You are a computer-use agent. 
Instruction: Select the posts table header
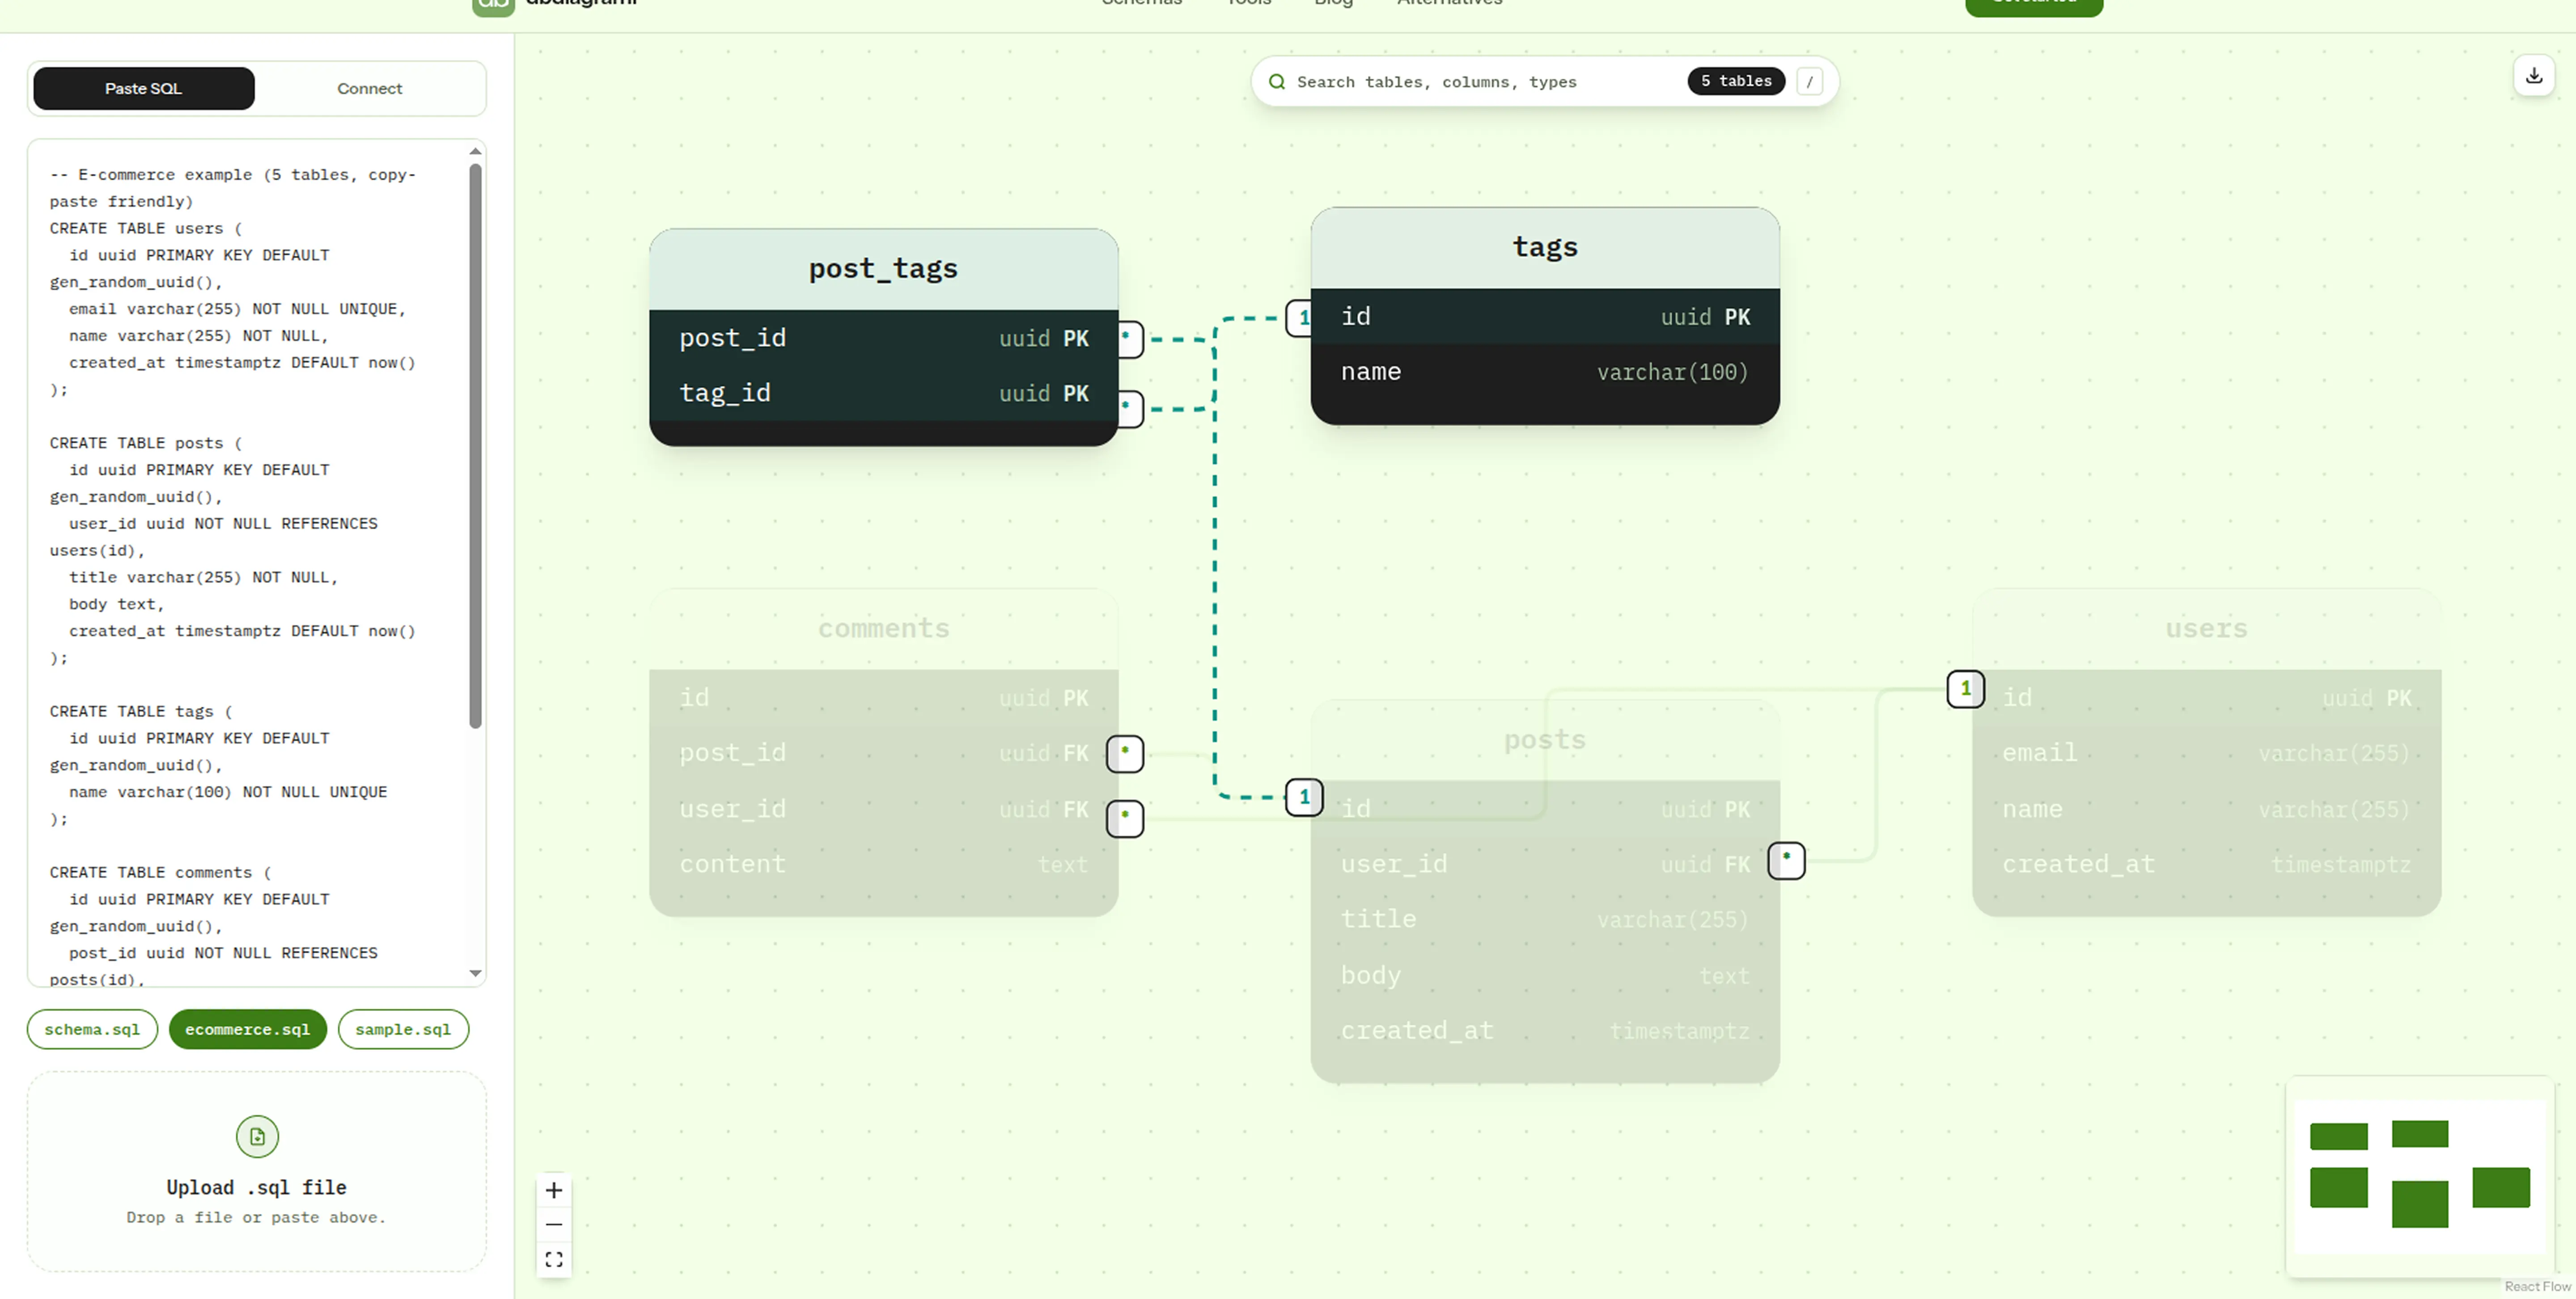(1545, 740)
